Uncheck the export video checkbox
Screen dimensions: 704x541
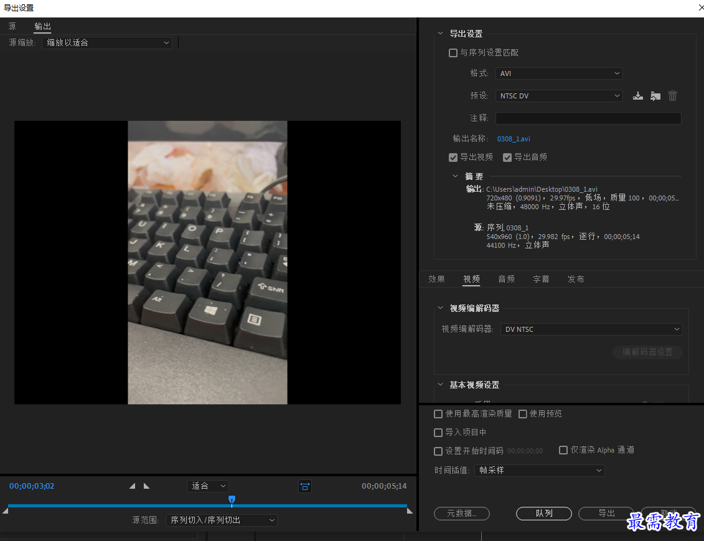[453, 157]
